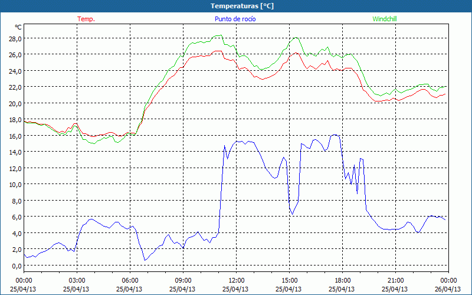472x295 pixels.
Task: Click the chart title Temperaturas [°C]
Action: click(x=242, y=6)
